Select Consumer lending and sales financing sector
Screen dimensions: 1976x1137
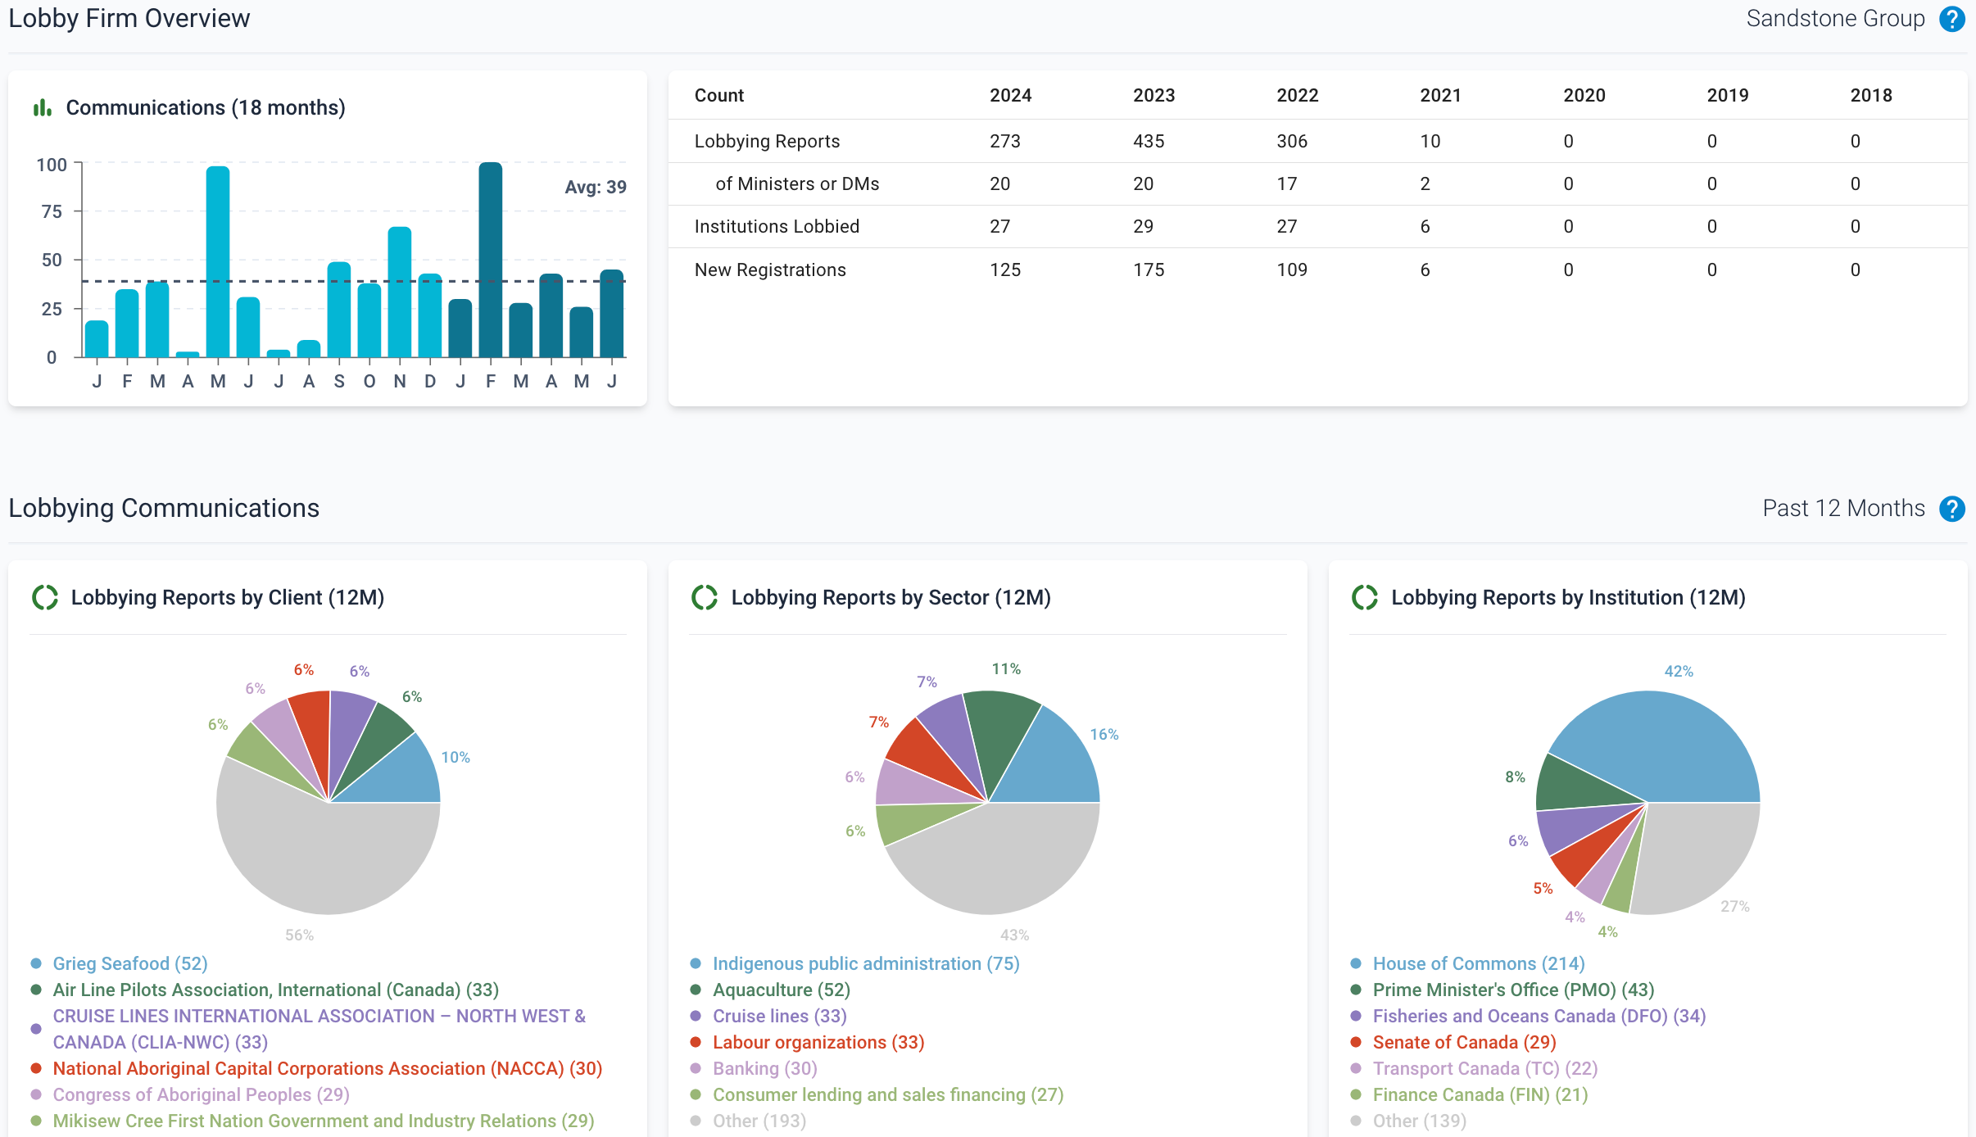point(888,1094)
